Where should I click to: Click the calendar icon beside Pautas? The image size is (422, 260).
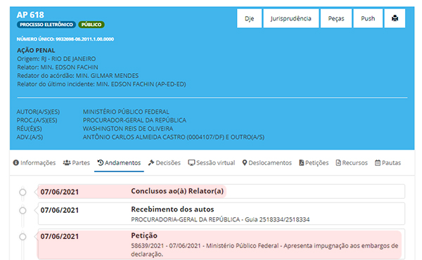click(378, 162)
